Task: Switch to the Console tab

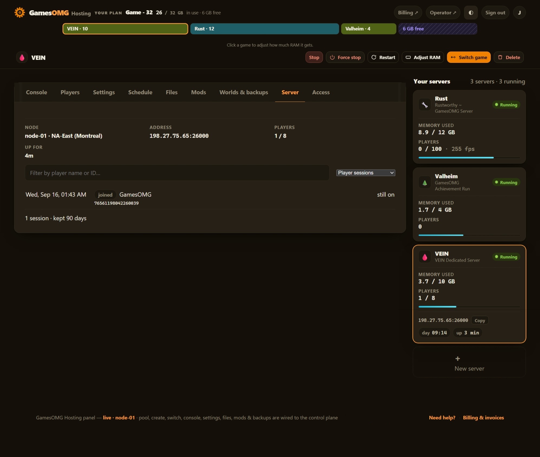Action: 37,92
